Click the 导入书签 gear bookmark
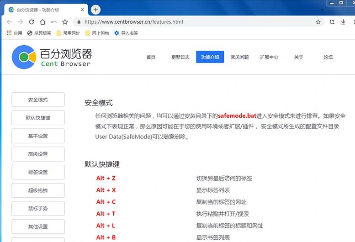Image resolution: width=355 pixels, height=242 pixels. (126, 33)
